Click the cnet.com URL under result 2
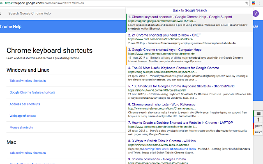 coord(162,39)
